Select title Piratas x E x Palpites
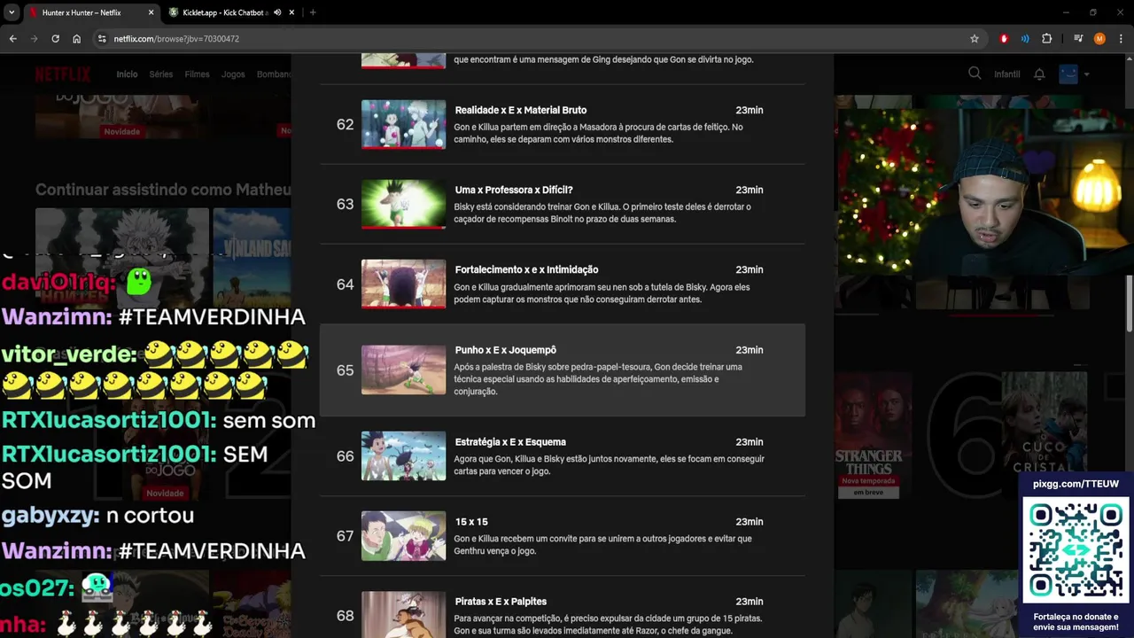This screenshot has height=638, width=1134. click(501, 602)
